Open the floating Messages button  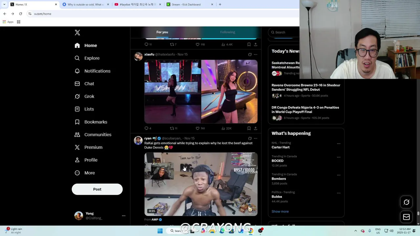coord(406,217)
